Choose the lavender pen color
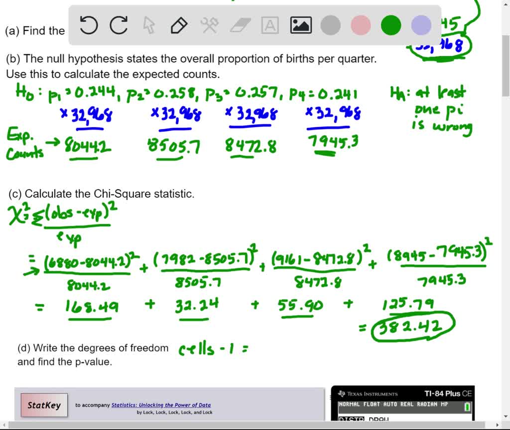Screen dimensions: 510x430 pyautogui.click(x=421, y=25)
